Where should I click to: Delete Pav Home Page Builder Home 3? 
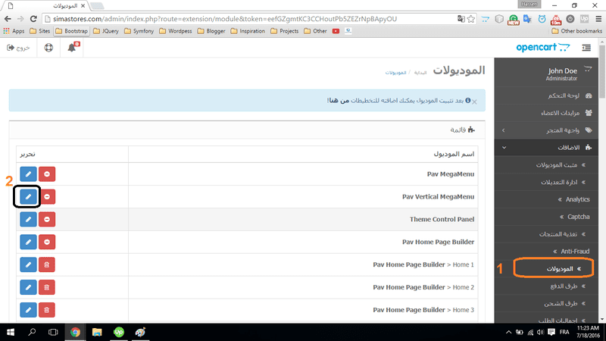coord(47,310)
